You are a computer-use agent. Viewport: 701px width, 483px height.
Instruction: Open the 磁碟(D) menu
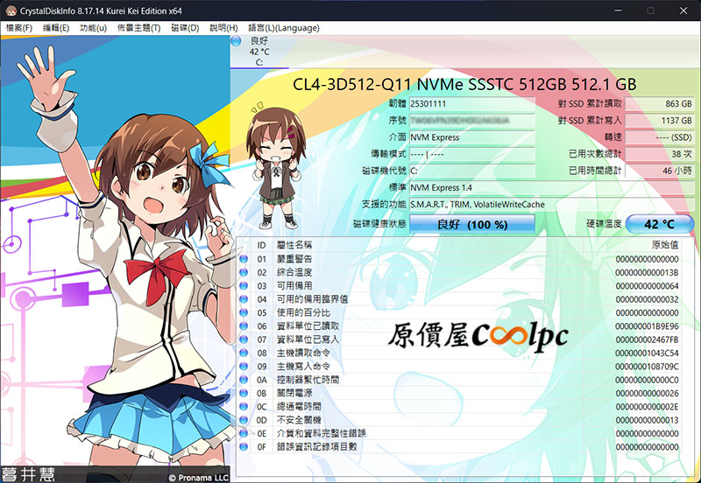185,28
